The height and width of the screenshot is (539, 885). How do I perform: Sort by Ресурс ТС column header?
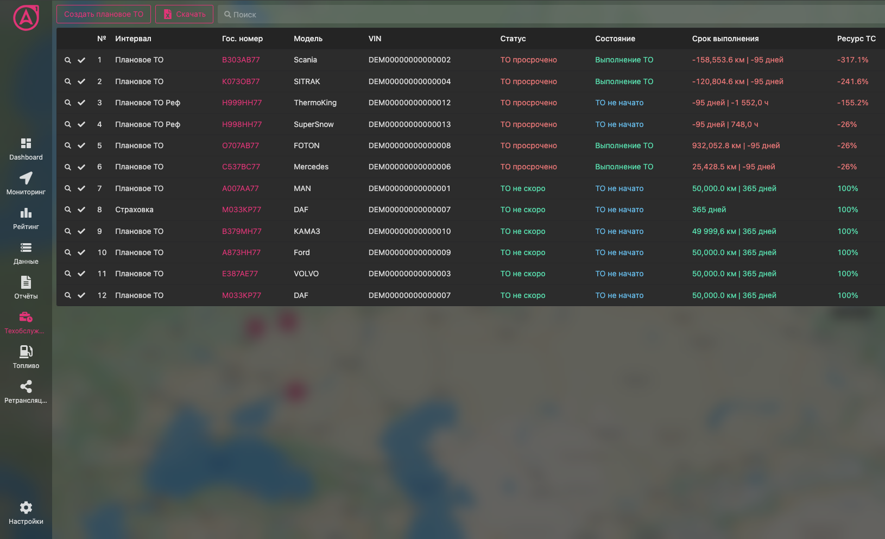point(856,39)
